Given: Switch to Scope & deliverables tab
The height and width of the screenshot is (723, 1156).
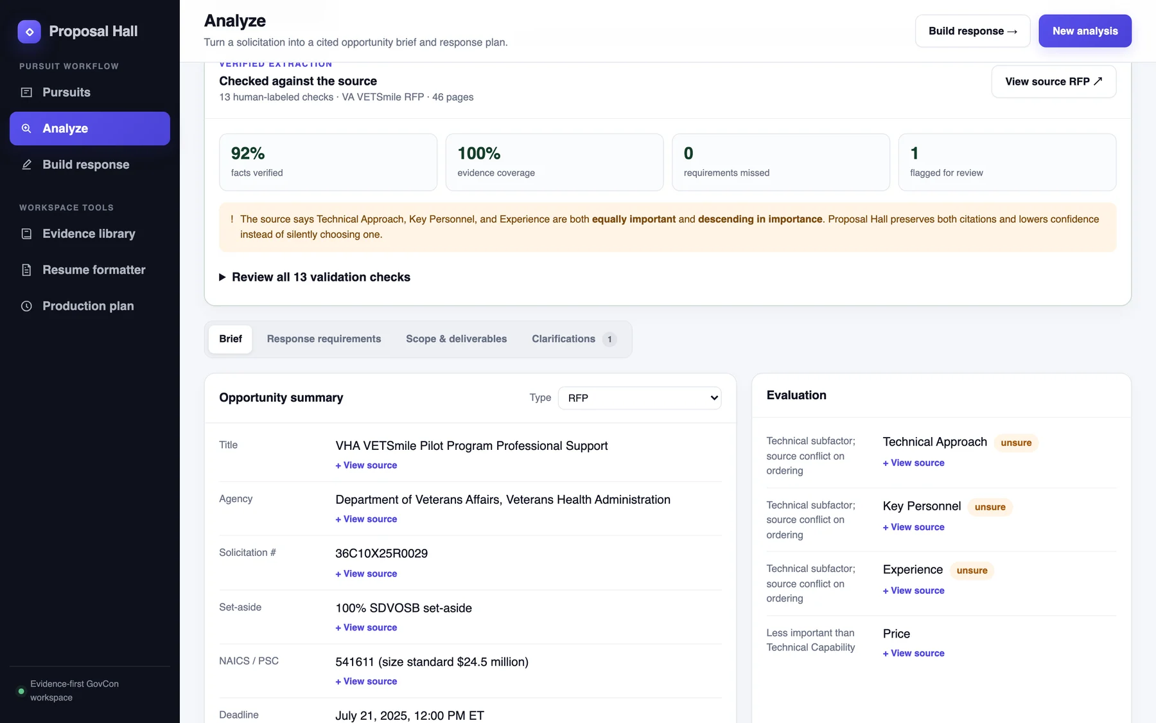Looking at the screenshot, I should click(x=456, y=339).
